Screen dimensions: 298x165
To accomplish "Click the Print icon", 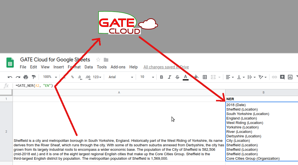I will pos(26,77).
